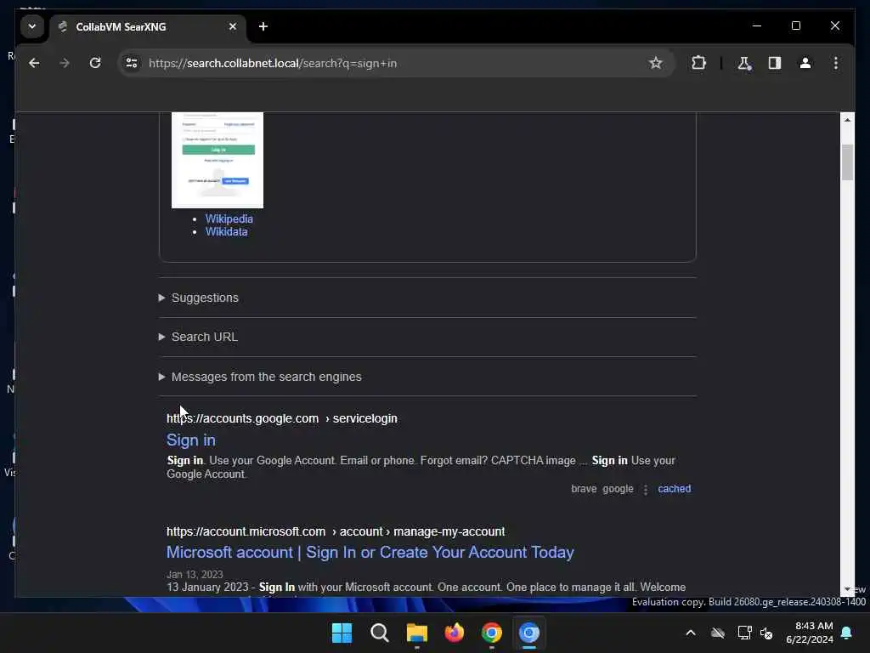Click the login page thumbnail image
Screen dimensions: 870x653
coord(217,160)
